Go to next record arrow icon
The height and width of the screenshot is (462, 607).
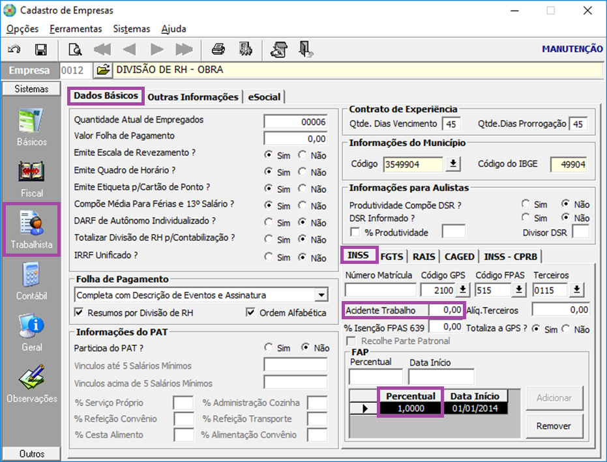[x=156, y=50]
